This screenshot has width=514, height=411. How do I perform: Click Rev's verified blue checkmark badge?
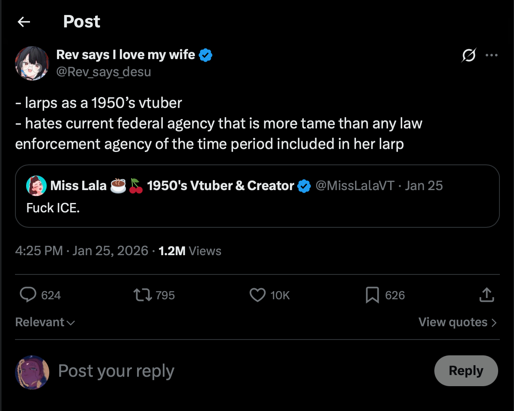click(206, 55)
